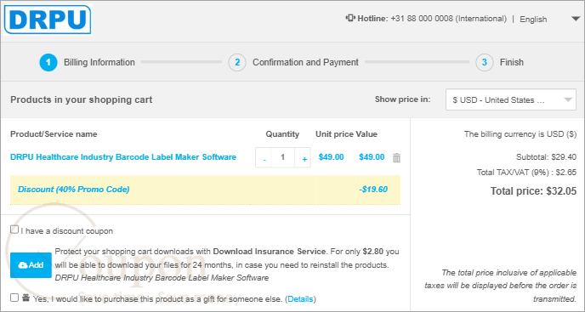Go to step 3 Finish
The height and width of the screenshot is (312, 585).
(x=500, y=62)
